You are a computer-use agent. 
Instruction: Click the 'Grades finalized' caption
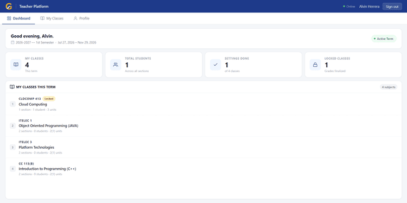click(x=335, y=71)
